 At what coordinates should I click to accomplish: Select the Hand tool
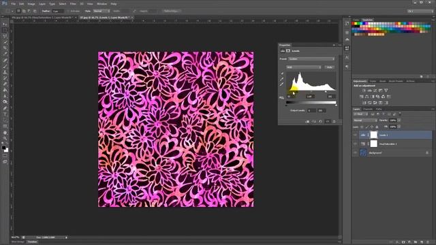5,133
